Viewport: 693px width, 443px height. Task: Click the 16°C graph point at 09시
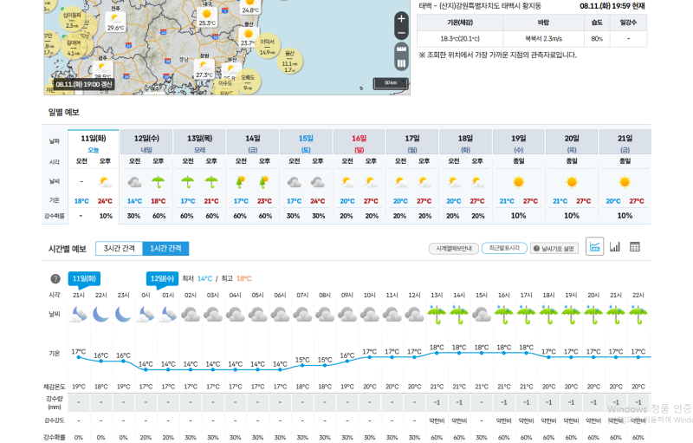coord(347,362)
